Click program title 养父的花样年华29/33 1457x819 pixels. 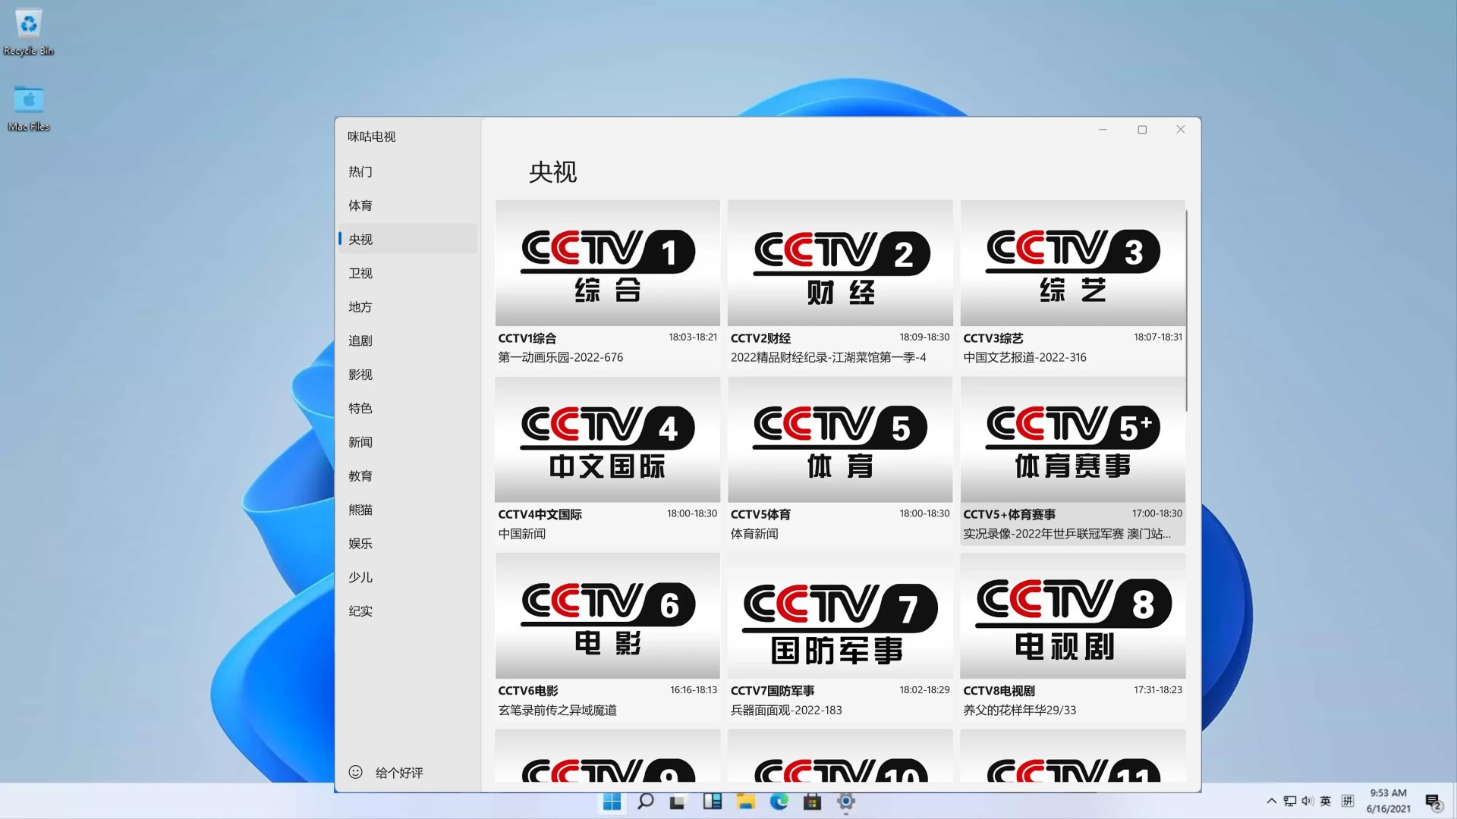pos(1019,710)
